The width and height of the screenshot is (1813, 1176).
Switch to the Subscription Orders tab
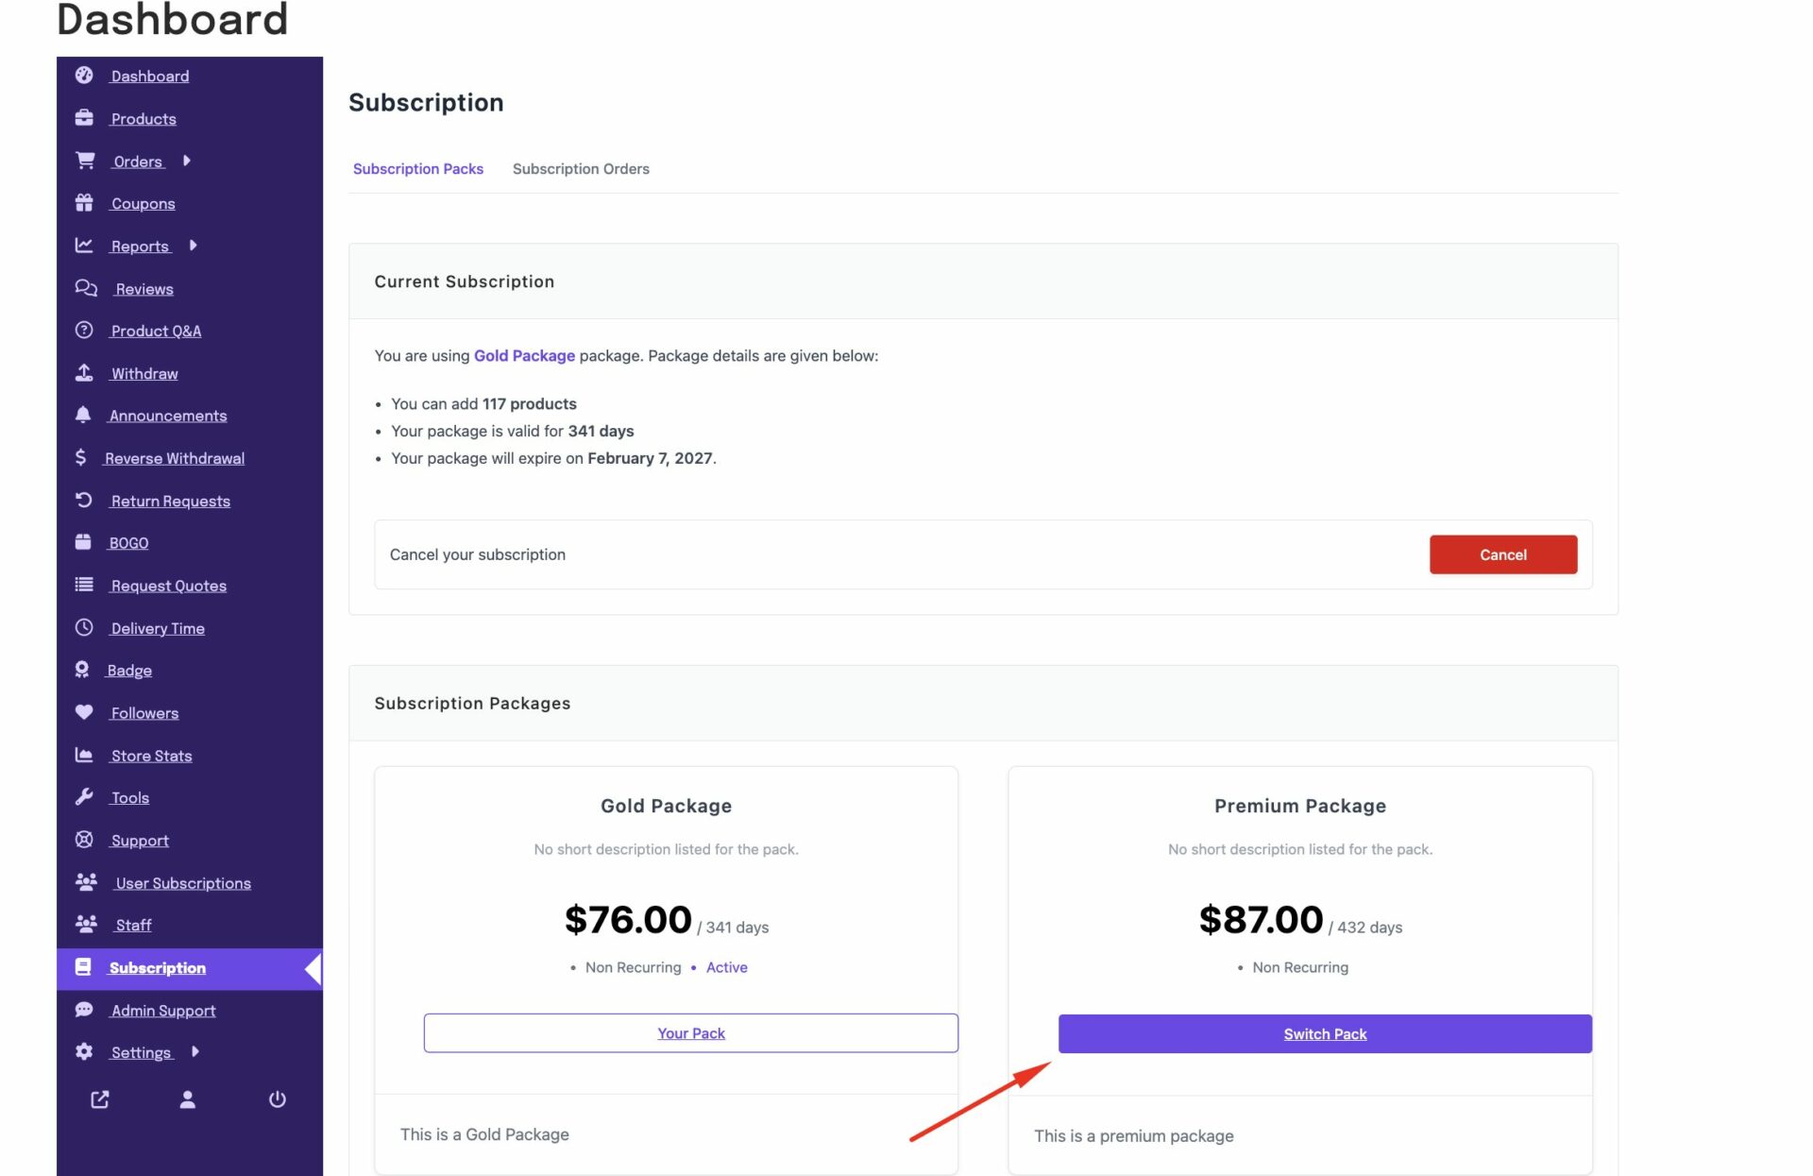tap(581, 169)
